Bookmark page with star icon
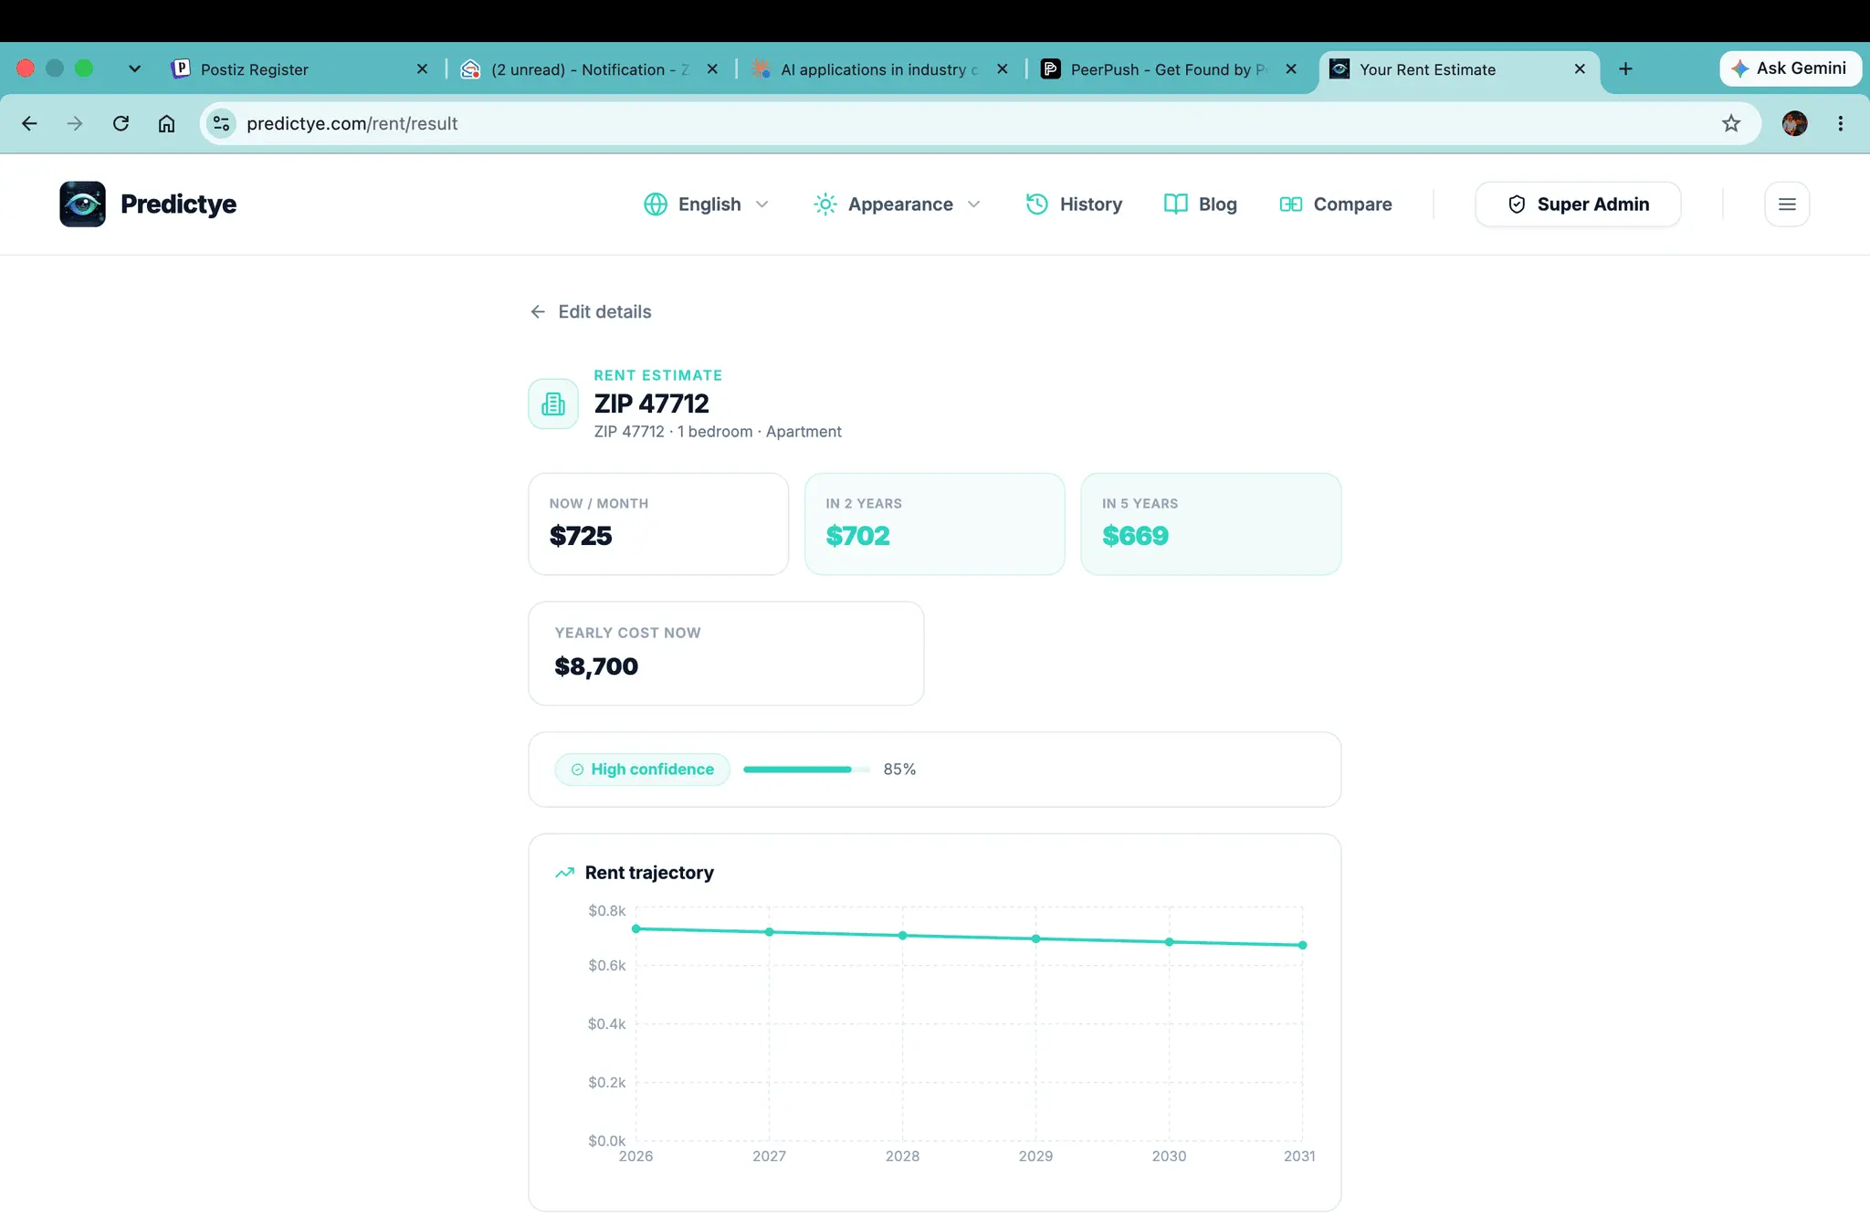 (1731, 123)
